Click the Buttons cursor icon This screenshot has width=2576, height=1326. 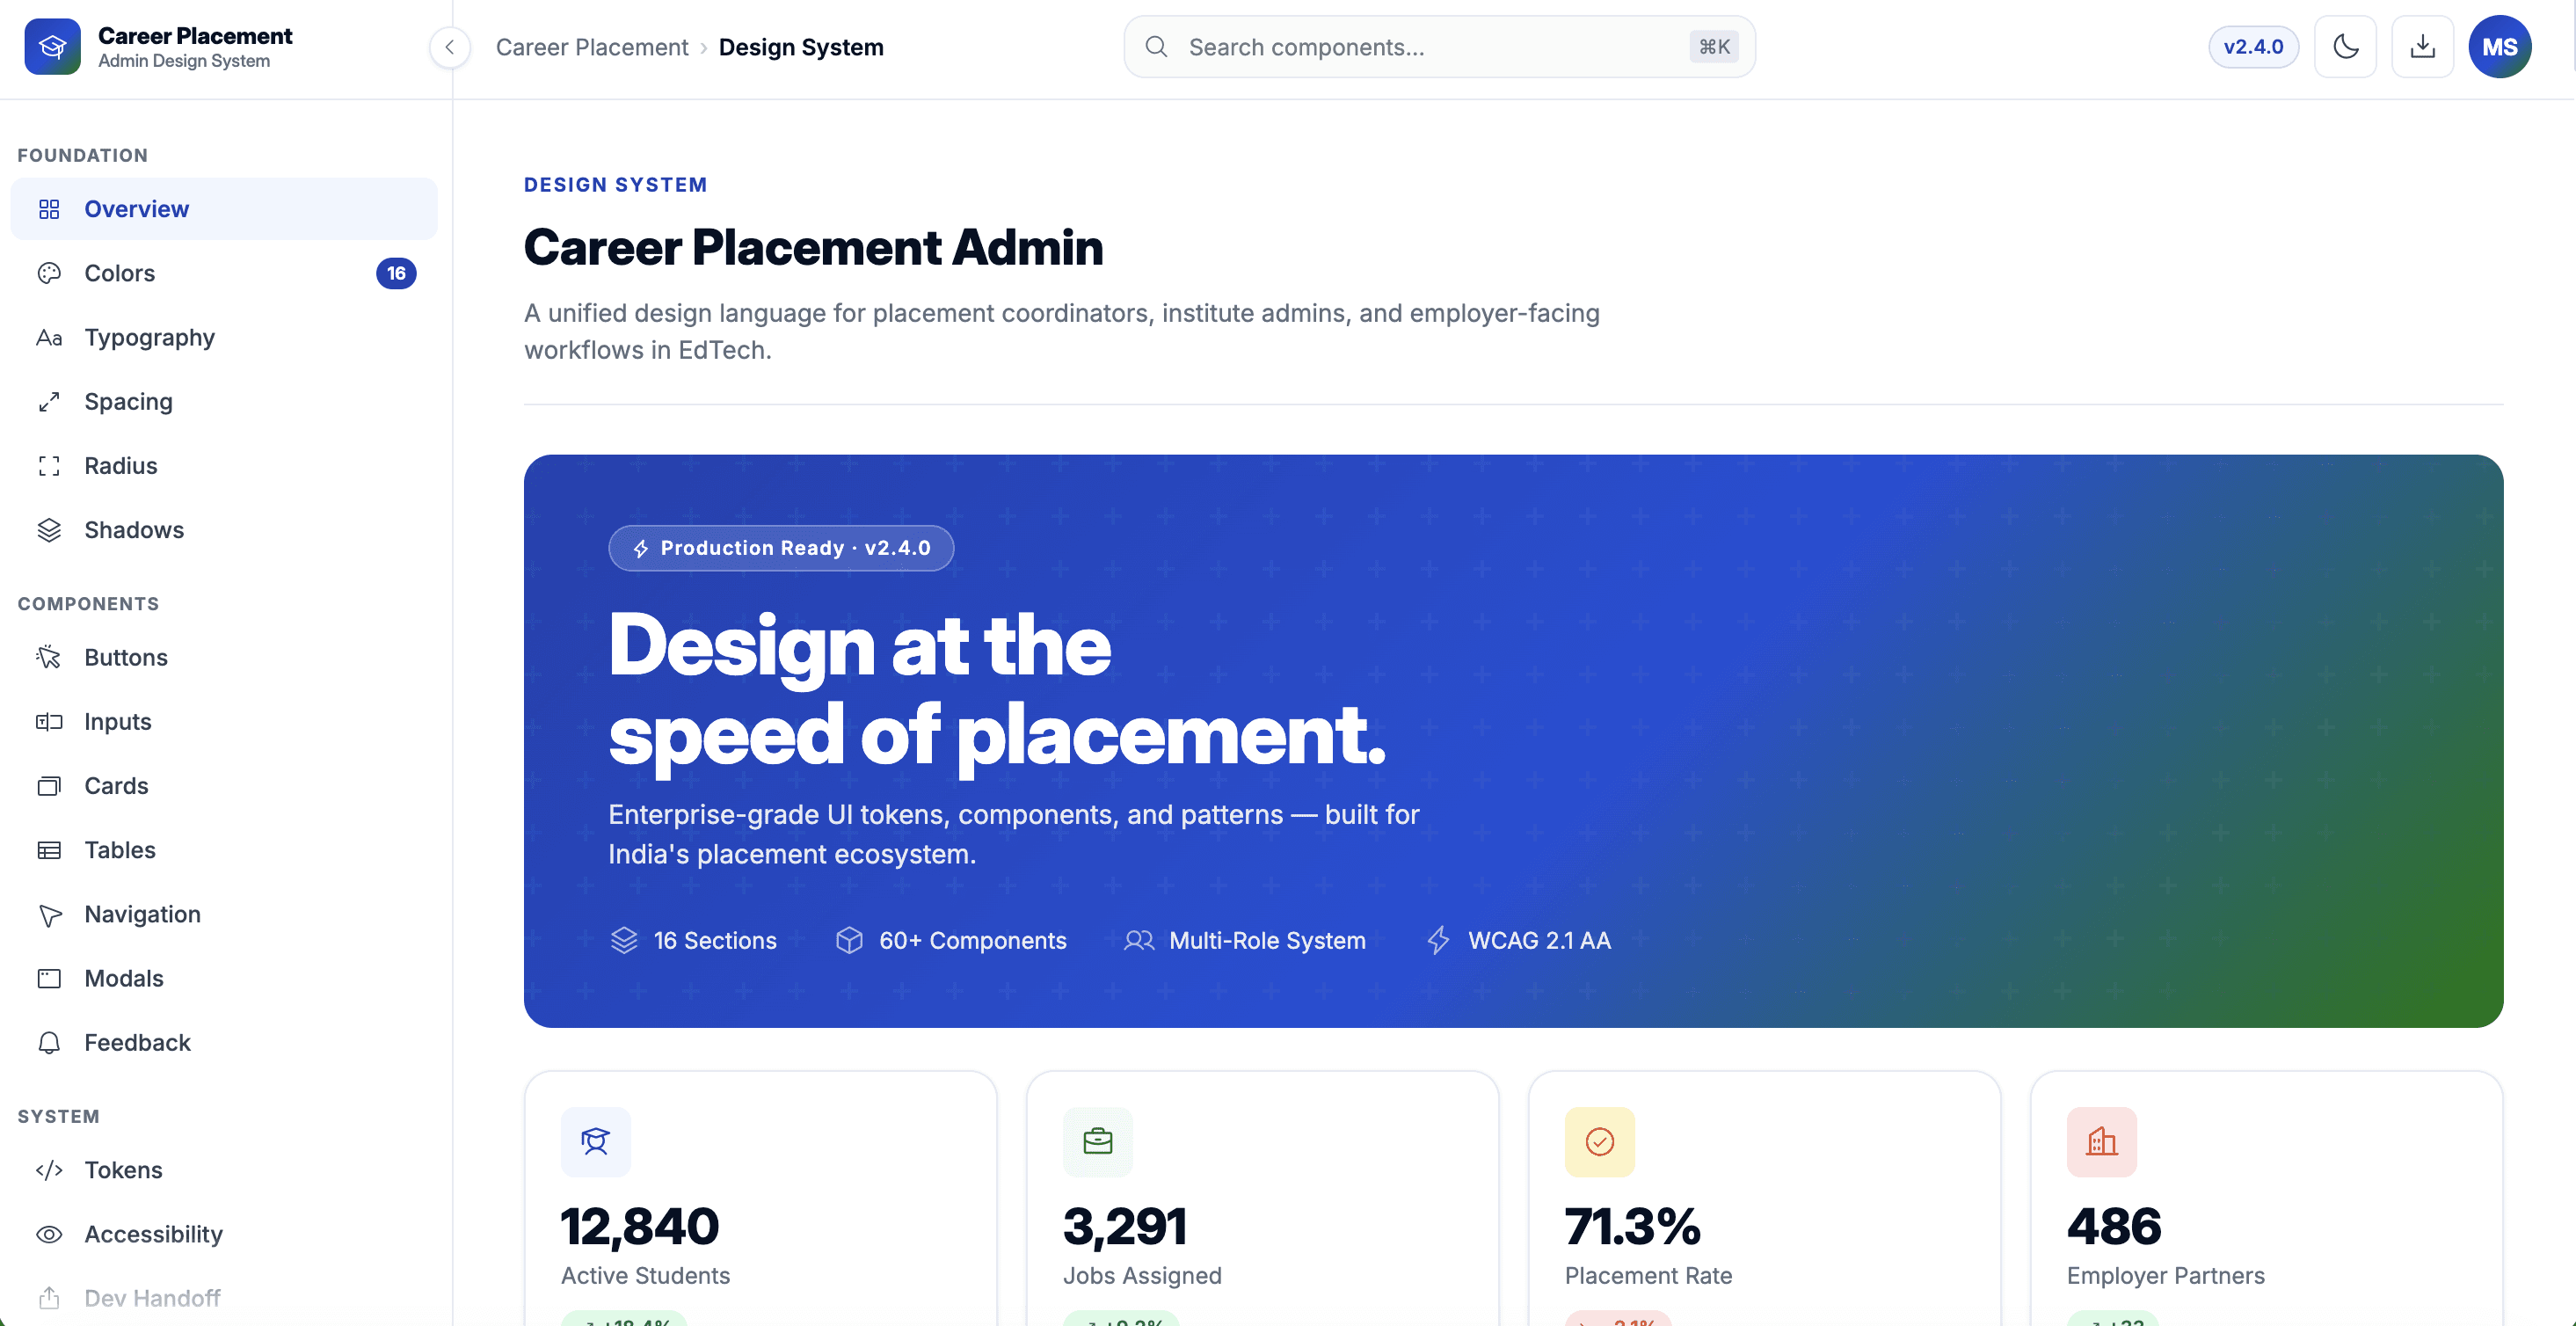pos(49,657)
